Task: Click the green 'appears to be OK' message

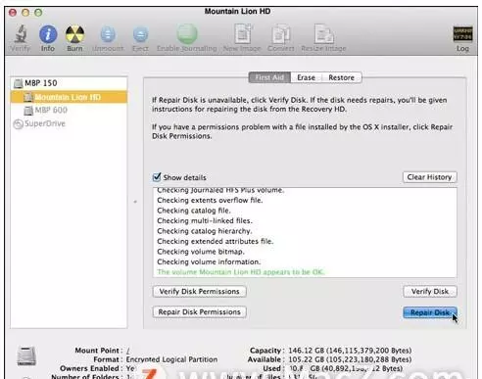Action: point(241,272)
